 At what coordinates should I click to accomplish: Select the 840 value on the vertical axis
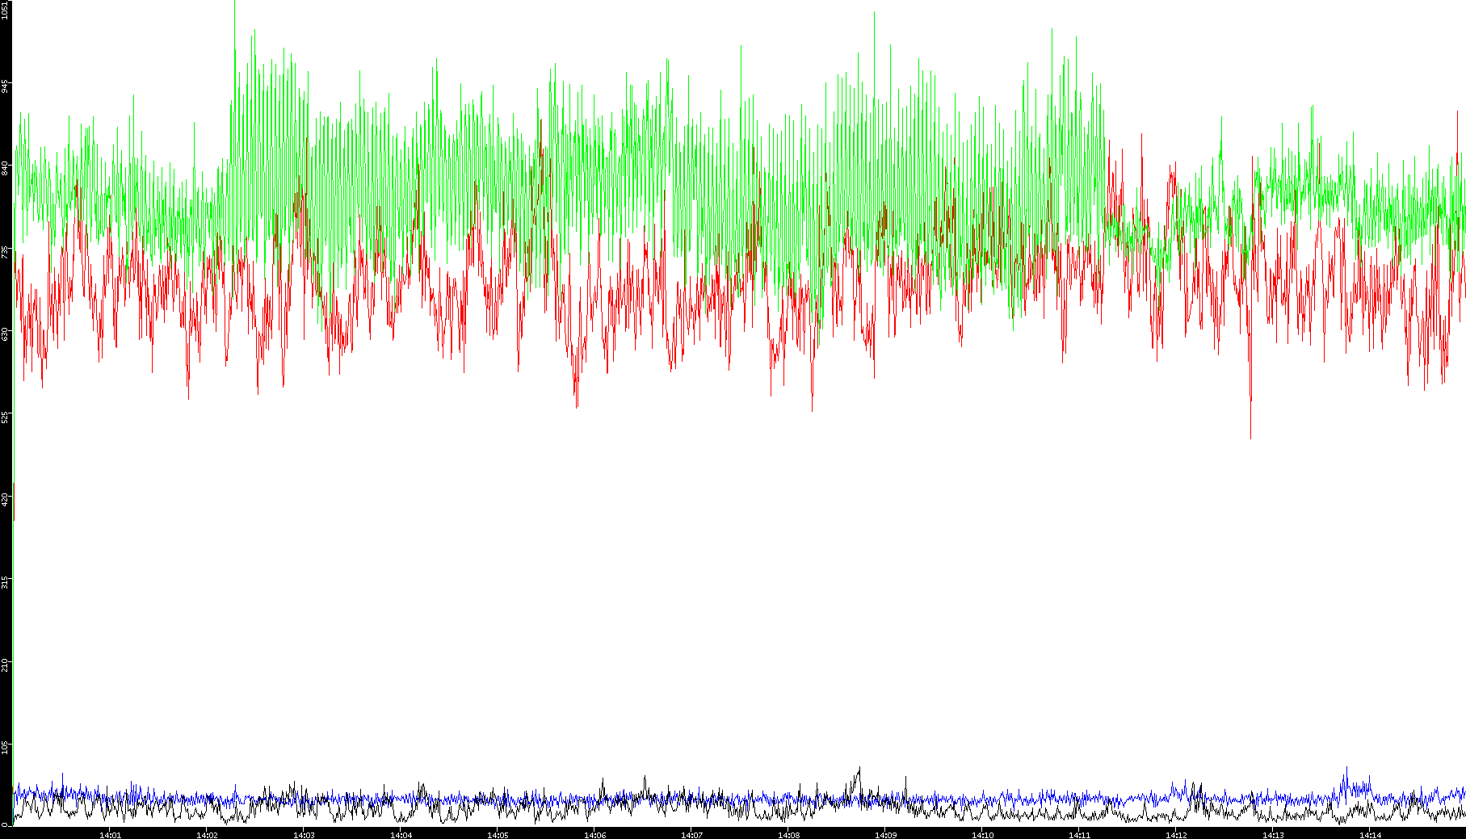click(6, 168)
